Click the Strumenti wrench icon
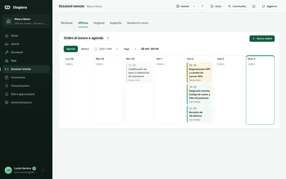 point(7,53)
